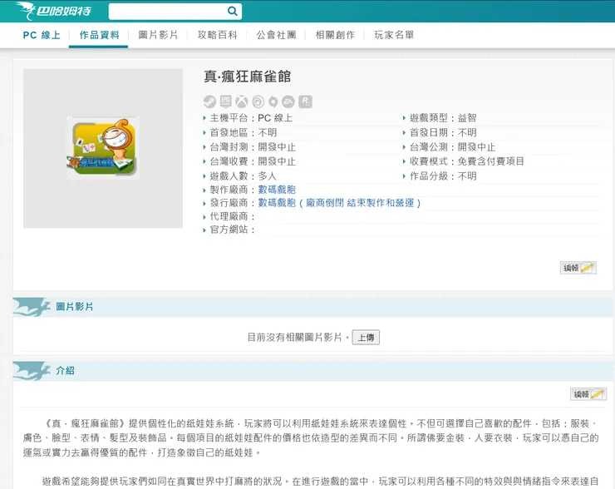
Task: Click the 代理廠商 label
Action: click(x=232, y=216)
